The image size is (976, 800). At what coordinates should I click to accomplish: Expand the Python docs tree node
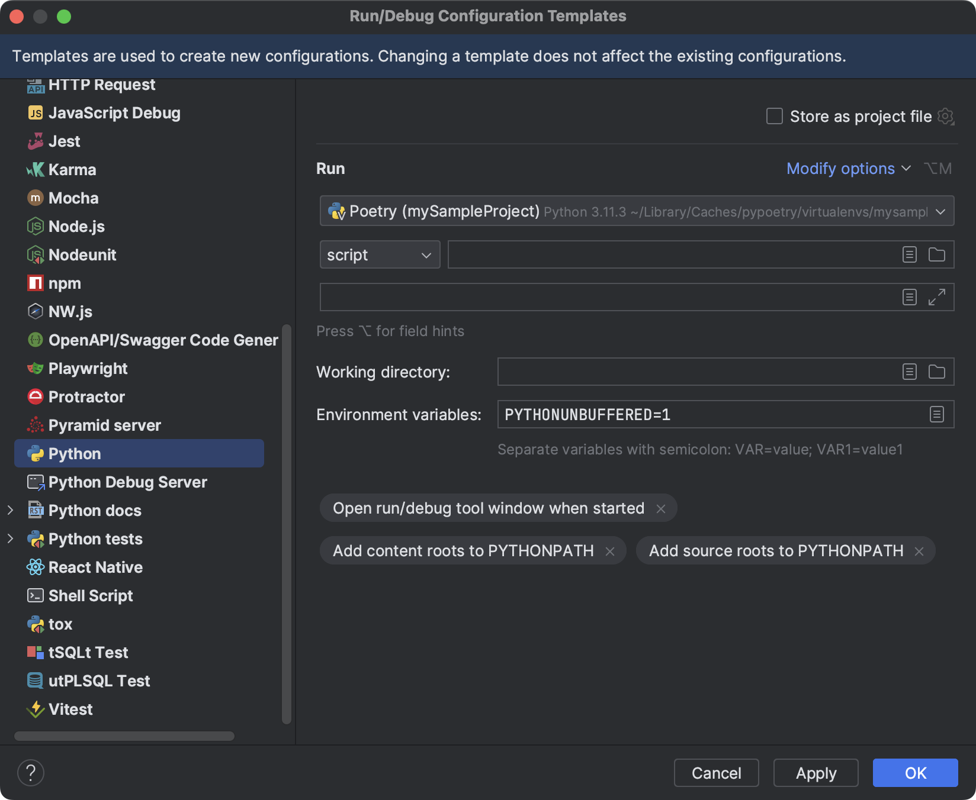coord(11,510)
